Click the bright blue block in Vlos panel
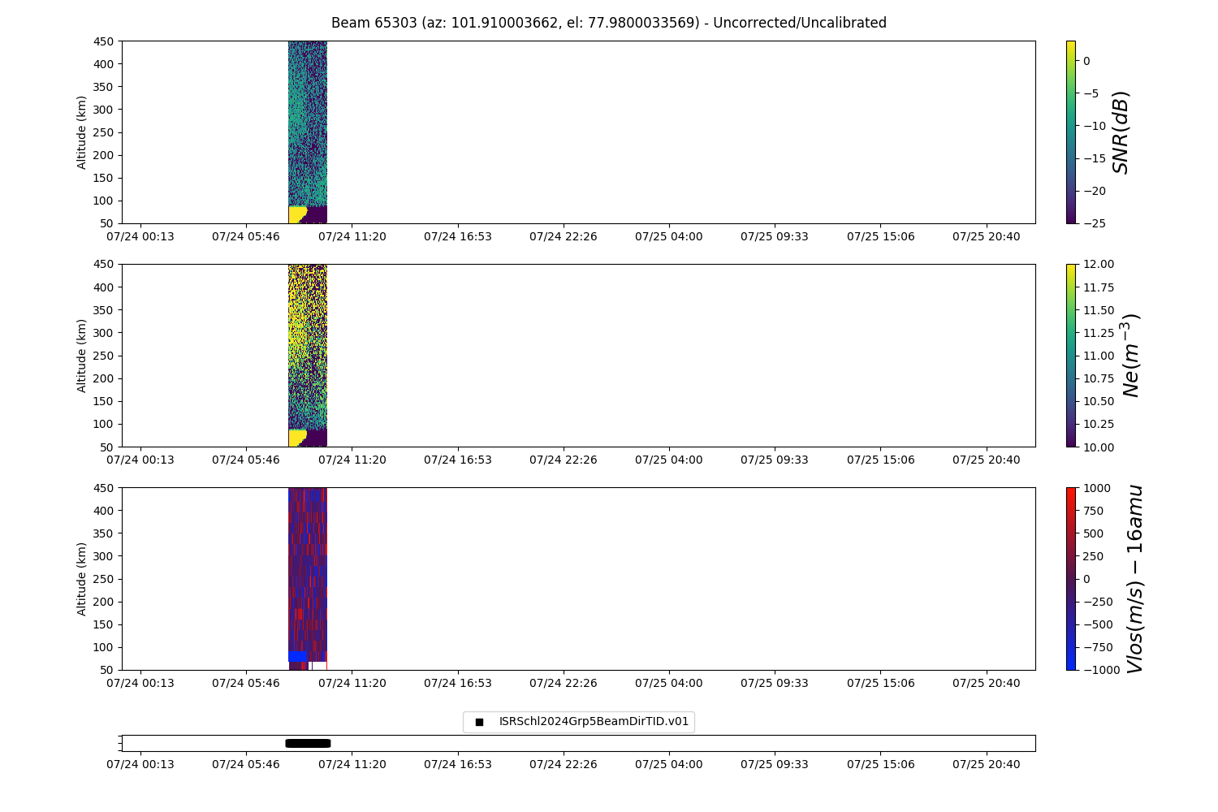The image size is (1218, 812). pos(297,656)
